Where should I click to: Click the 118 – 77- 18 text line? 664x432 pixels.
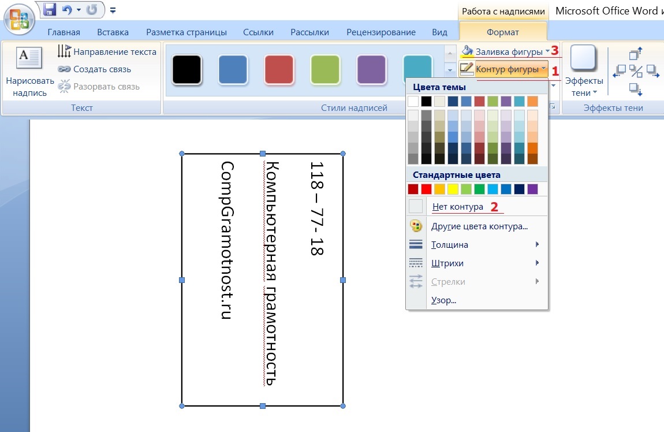pyautogui.click(x=317, y=208)
